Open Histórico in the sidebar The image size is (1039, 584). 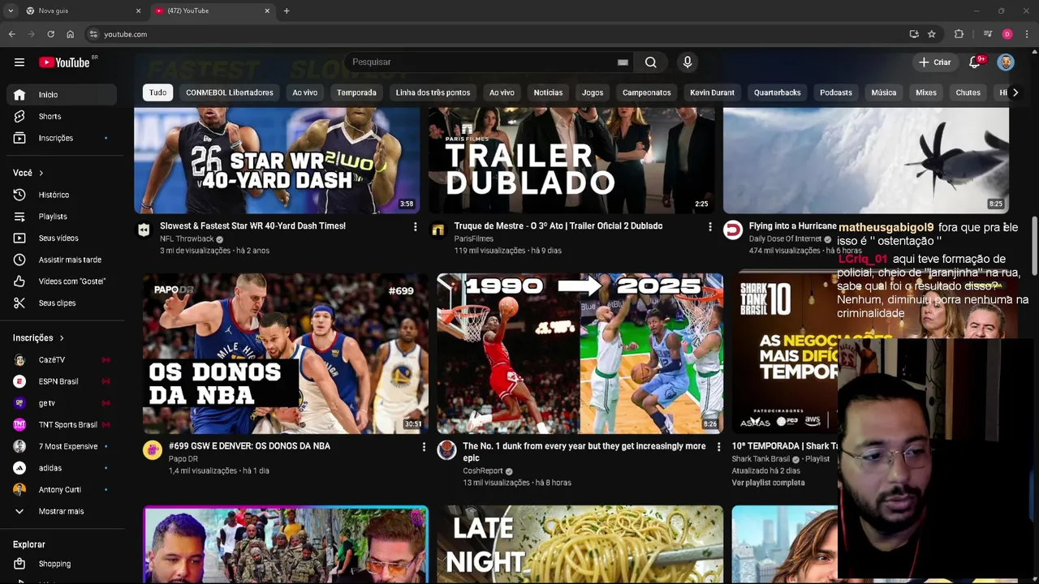point(62,195)
